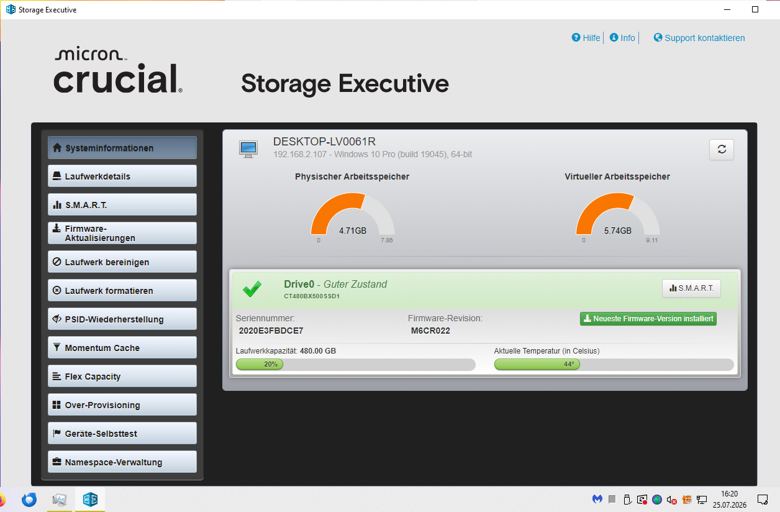Open Namespace-Verwaltung page
780x512 pixels.
click(122, 462)
